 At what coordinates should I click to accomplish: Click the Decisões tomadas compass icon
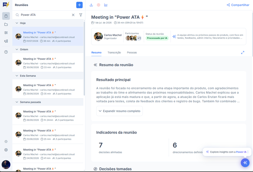[x=95, y=169]
